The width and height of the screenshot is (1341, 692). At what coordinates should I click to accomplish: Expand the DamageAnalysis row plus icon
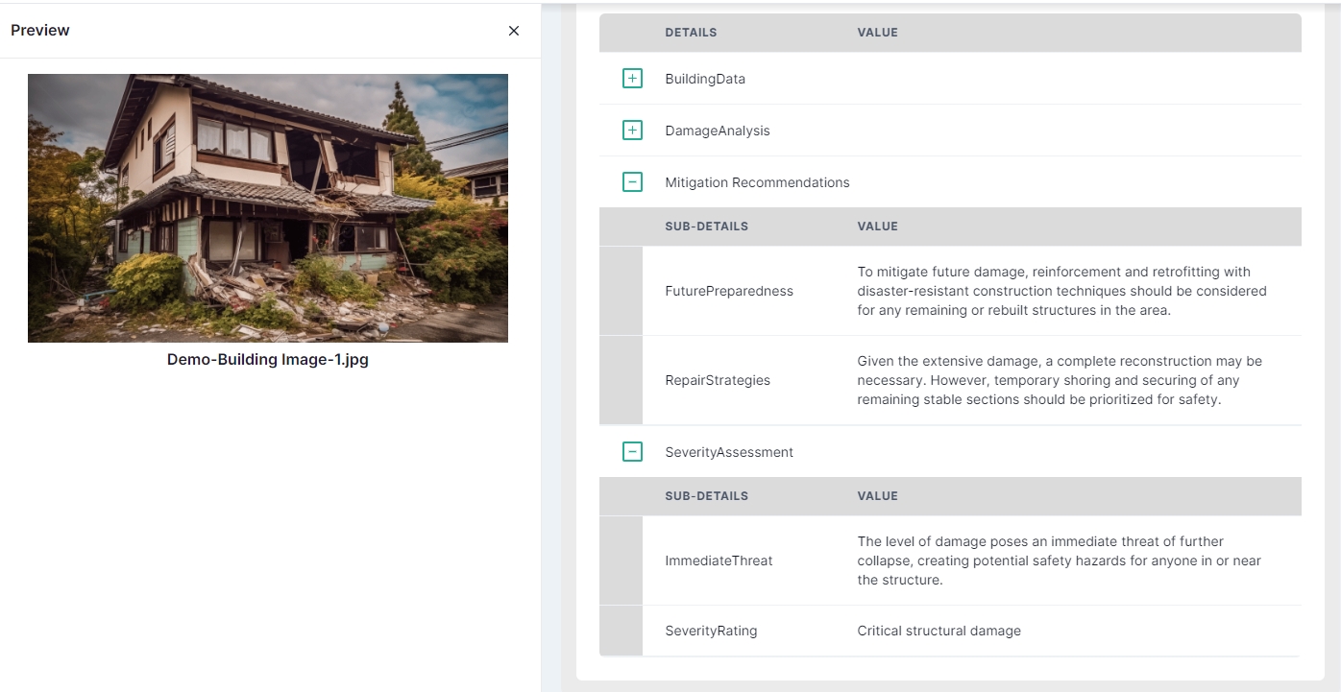632,131
